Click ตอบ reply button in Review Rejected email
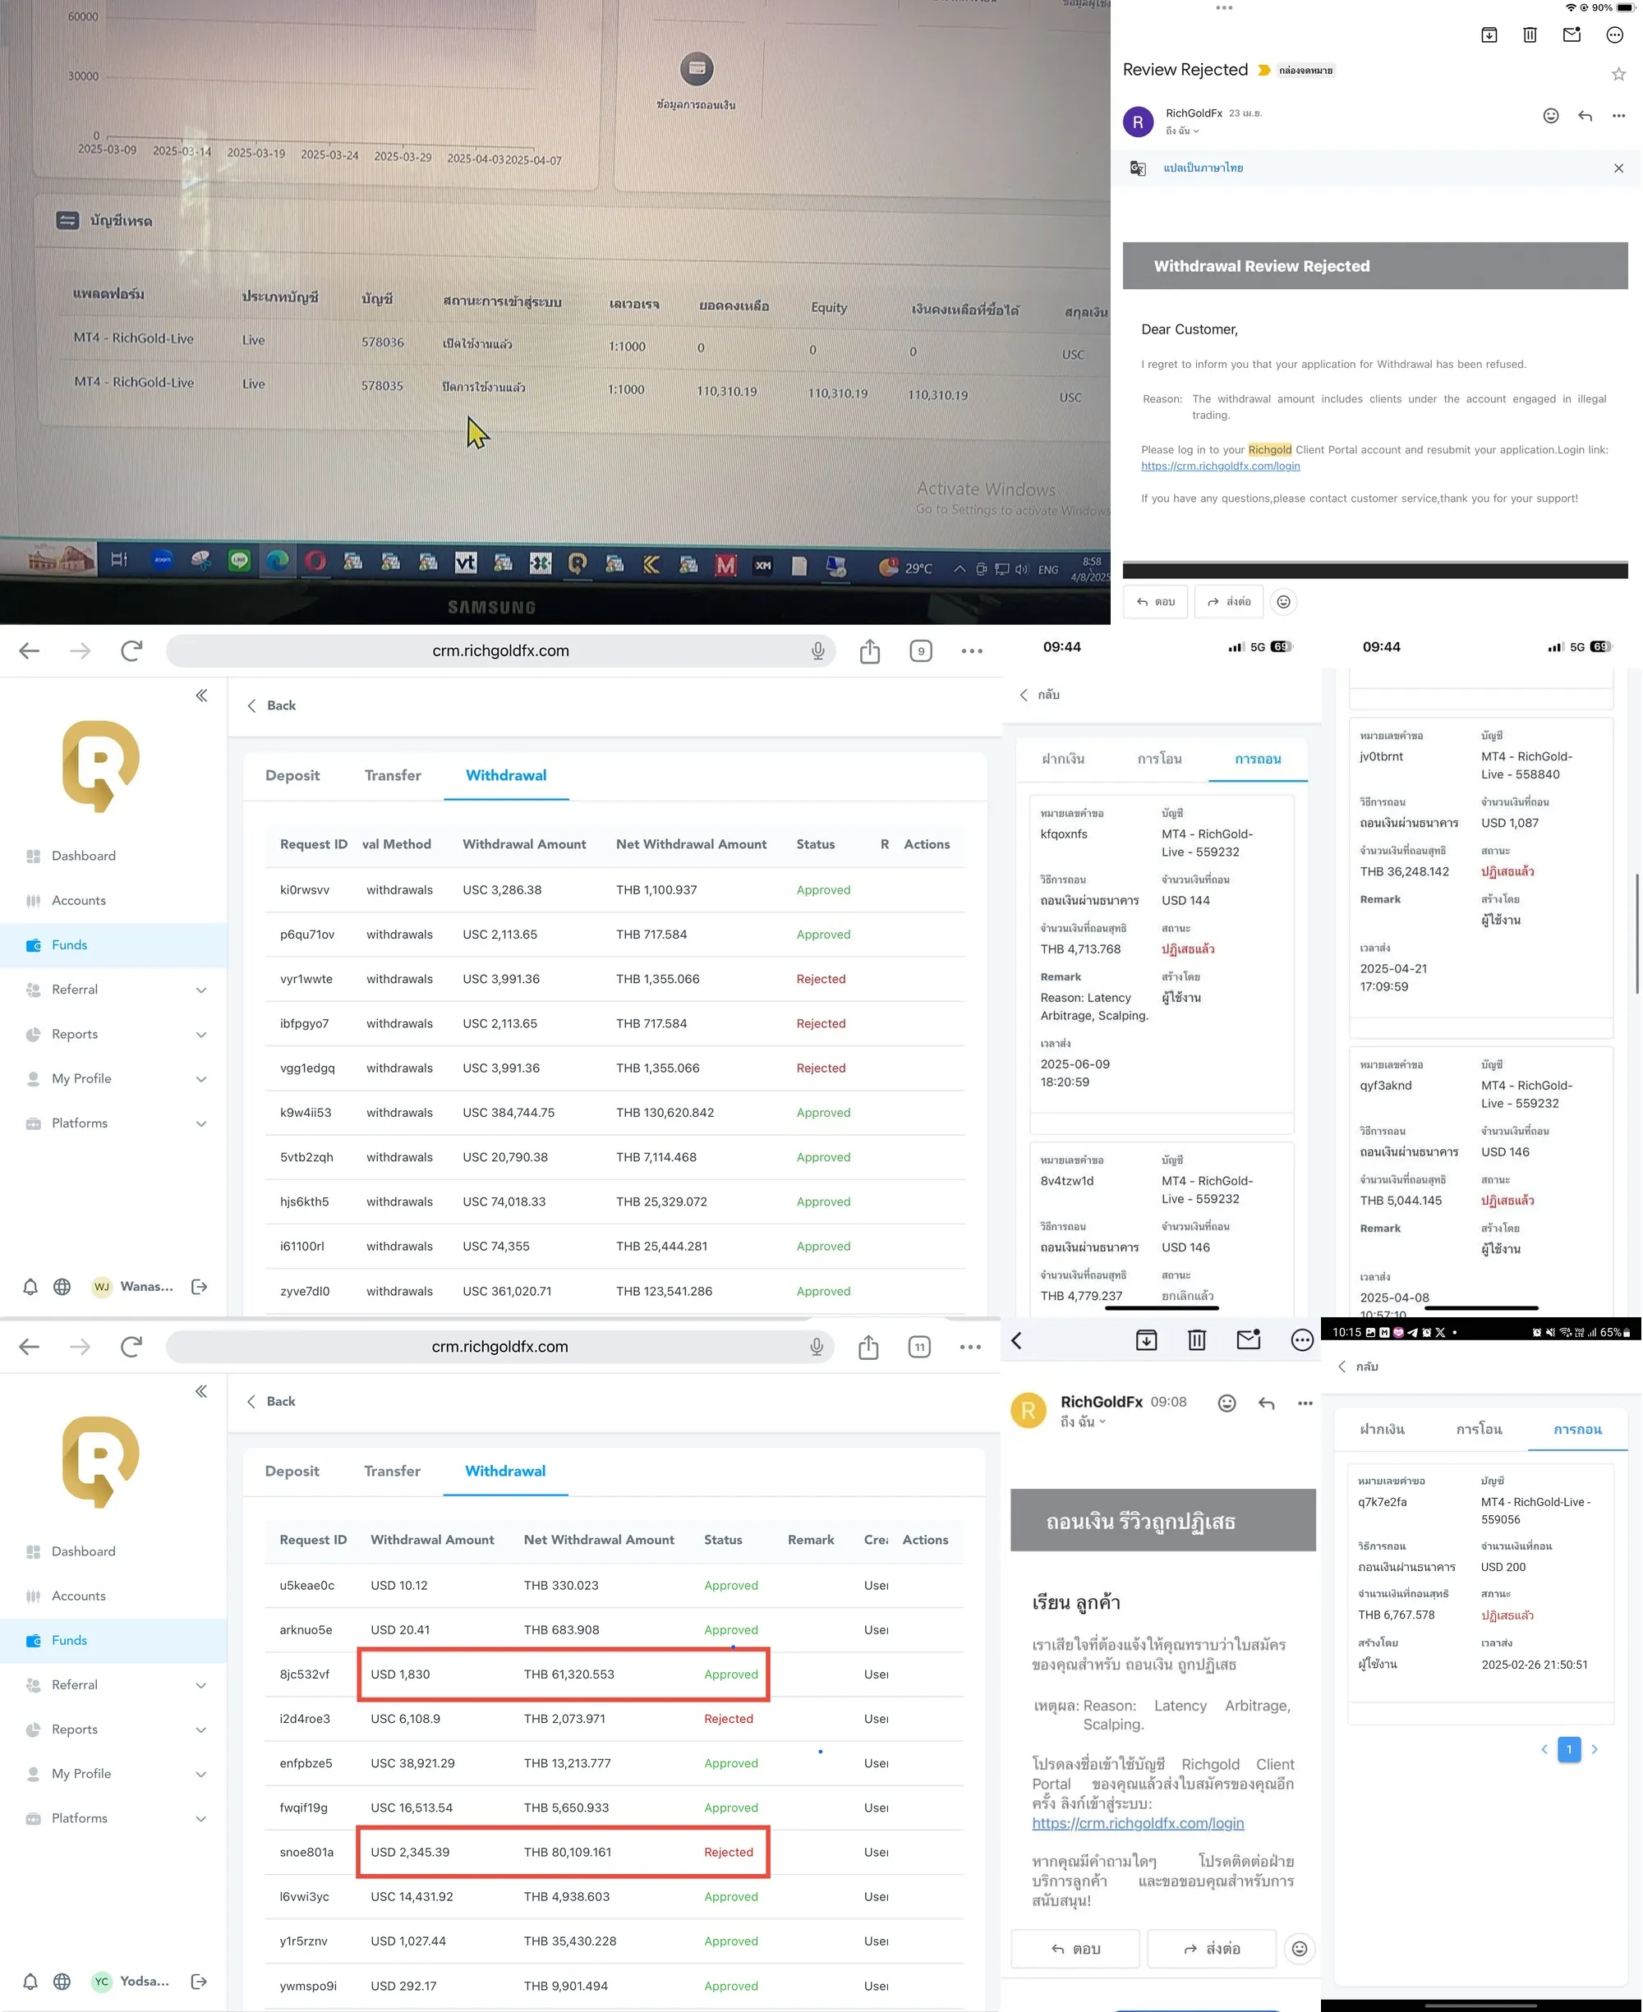 pyautogui.click(x=1156, y=602)
